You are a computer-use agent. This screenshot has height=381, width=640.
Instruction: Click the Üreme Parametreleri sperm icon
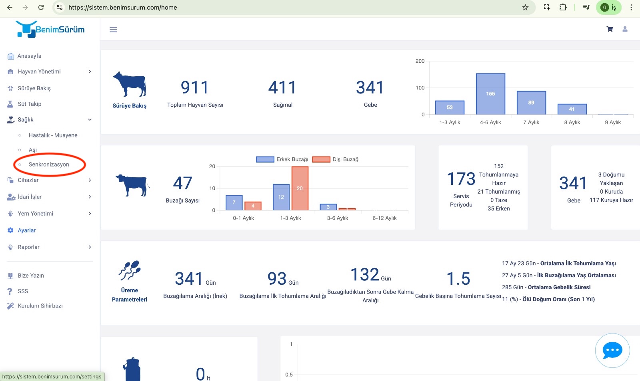pos(130,270)
